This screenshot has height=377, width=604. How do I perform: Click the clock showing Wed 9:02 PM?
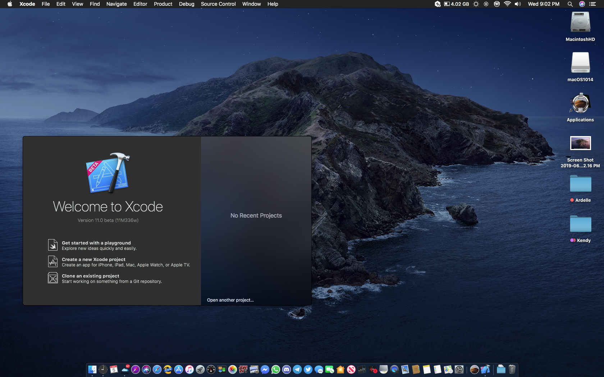tap(544, 4)
